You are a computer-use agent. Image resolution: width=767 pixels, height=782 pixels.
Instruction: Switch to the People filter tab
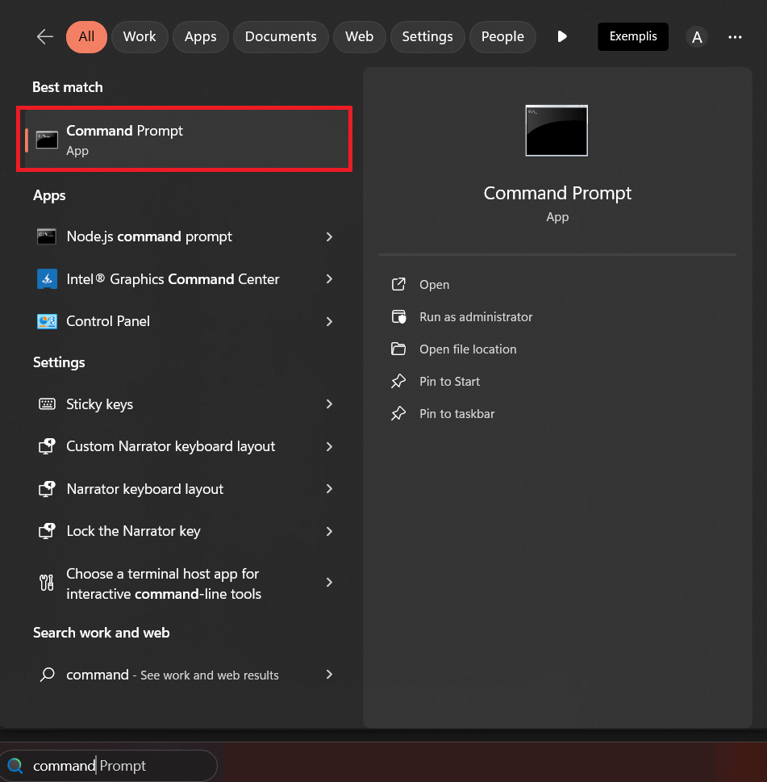[502, 36]
